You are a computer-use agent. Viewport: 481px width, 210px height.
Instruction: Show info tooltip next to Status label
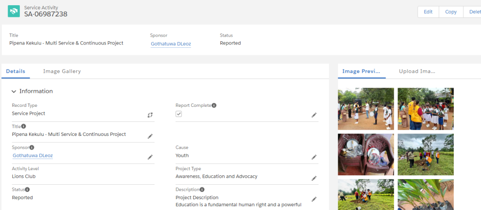tap(27, 189)
